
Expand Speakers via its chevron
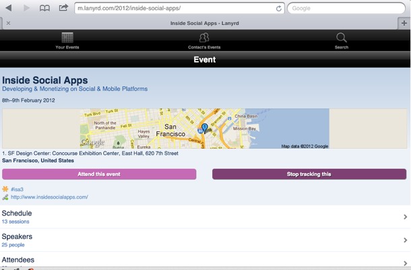click(x=405, y=240)
